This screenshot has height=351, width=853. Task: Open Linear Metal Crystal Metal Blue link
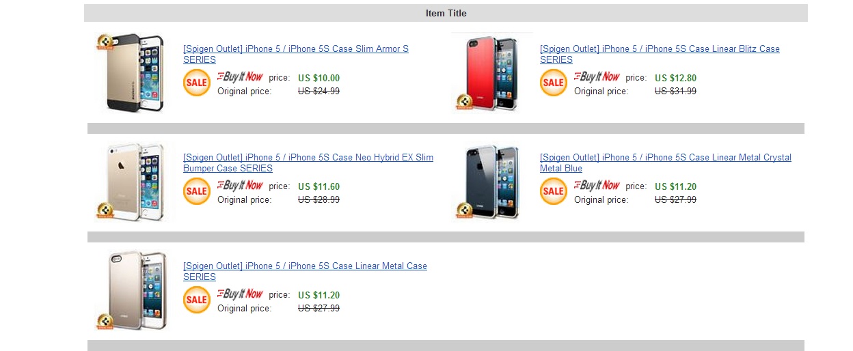[x=665, y=158]
